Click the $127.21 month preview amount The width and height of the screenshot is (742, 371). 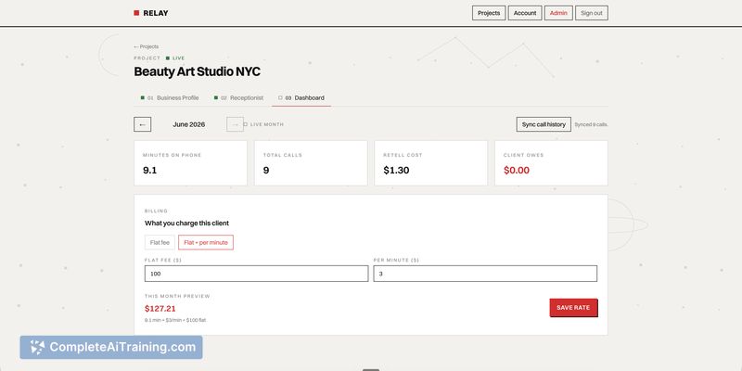pos(160,309)
